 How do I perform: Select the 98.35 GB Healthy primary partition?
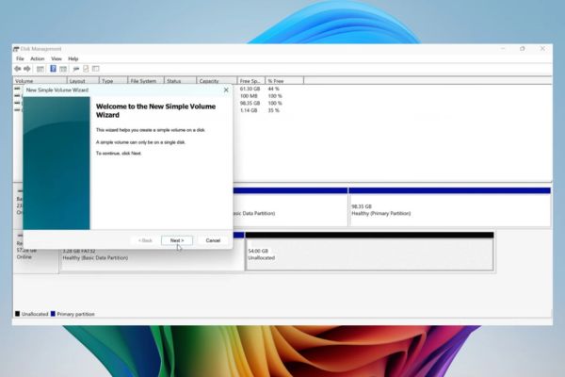click(x=449, y=209)
